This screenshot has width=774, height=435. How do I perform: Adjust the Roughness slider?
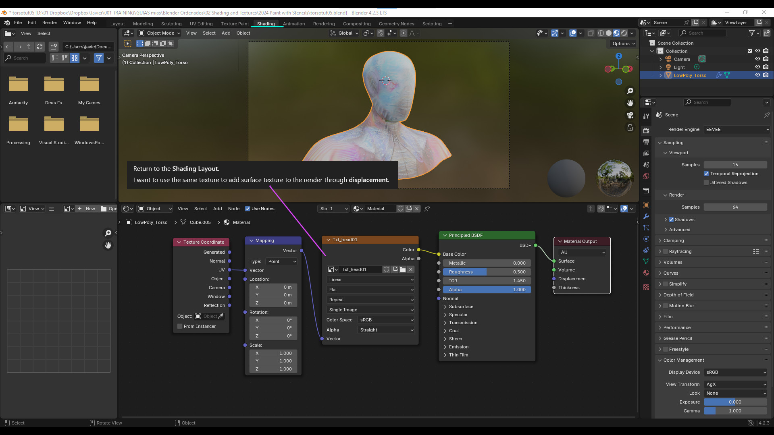click(487, 272)
